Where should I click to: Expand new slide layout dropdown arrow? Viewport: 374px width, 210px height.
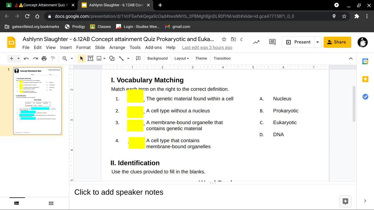tap(18, 58)
